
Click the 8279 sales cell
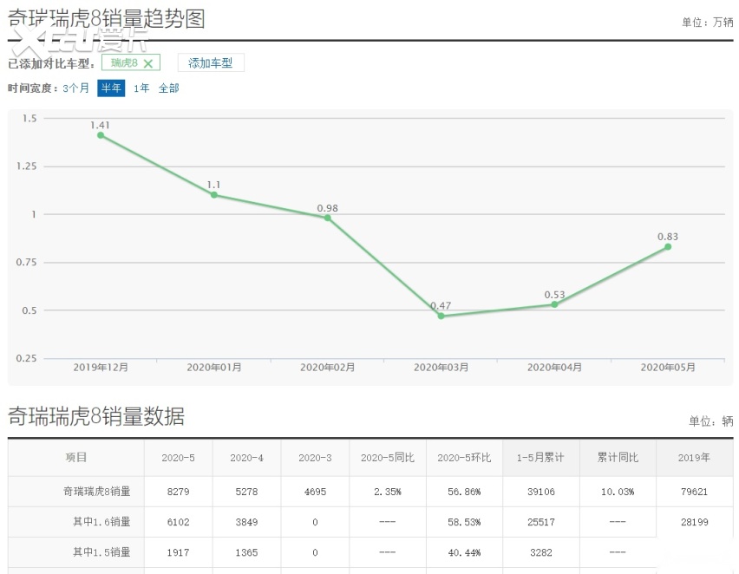click(x=178, y=492)
